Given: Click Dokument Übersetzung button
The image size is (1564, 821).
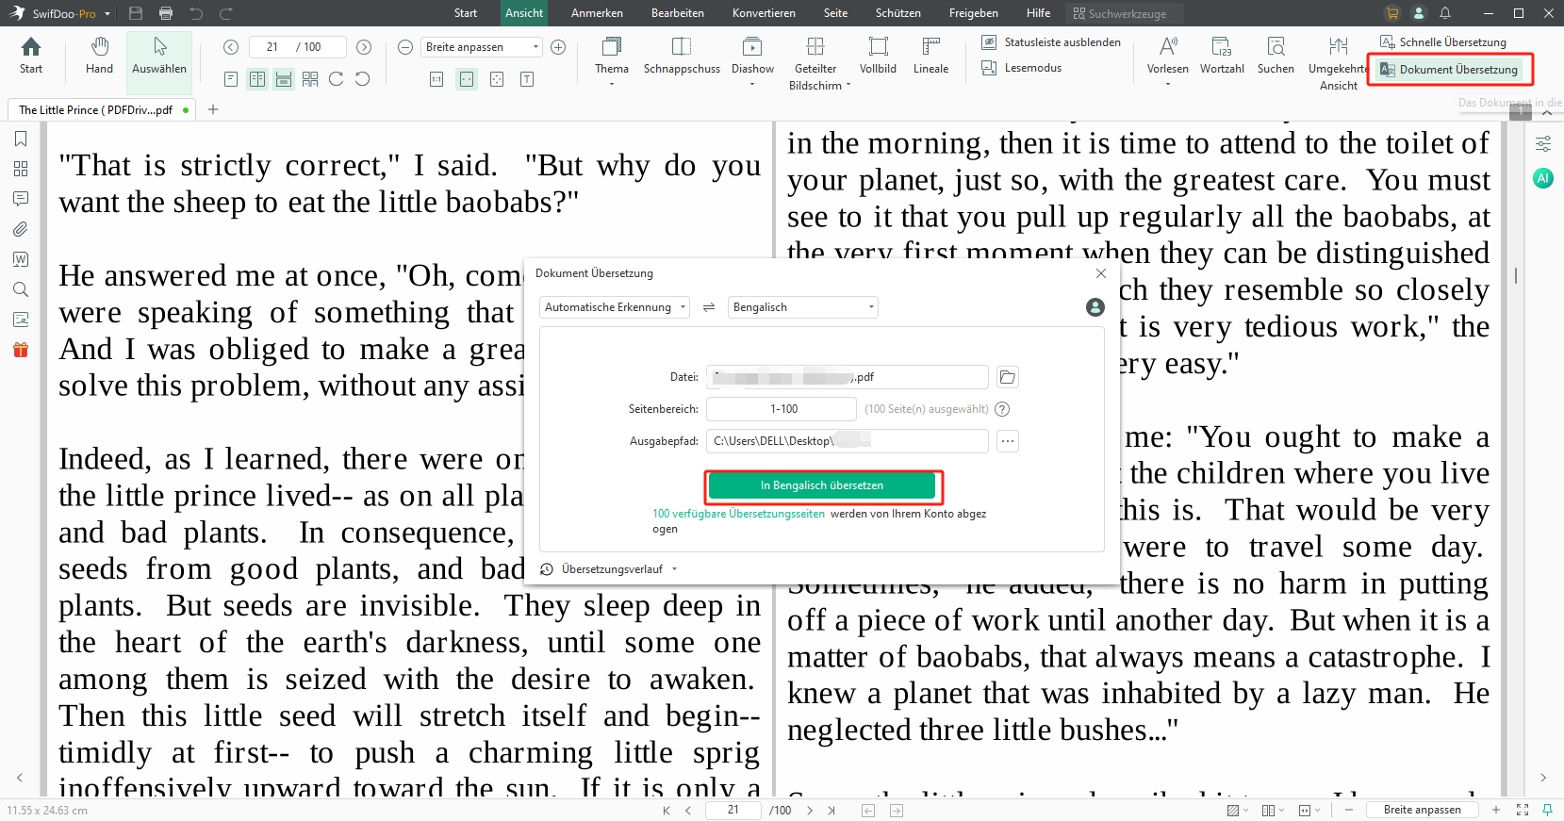Looking at the screenshot, I should [1450, 70].
